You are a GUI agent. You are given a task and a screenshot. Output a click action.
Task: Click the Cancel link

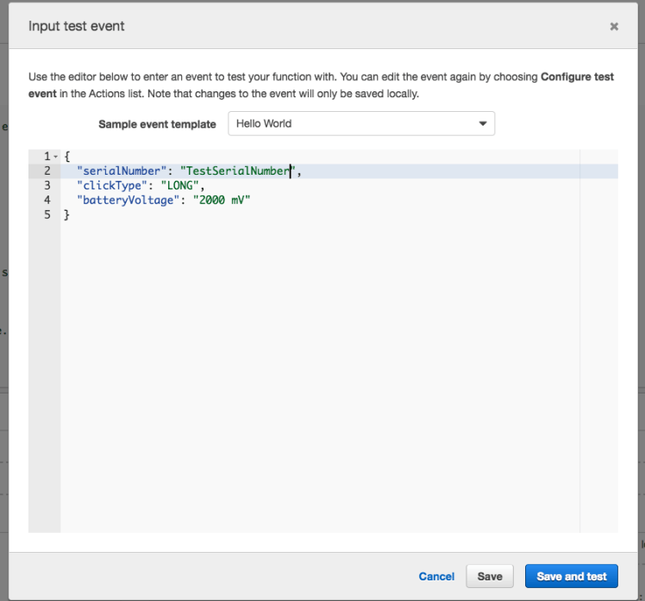pyautogui.click(x=436, y=577)
